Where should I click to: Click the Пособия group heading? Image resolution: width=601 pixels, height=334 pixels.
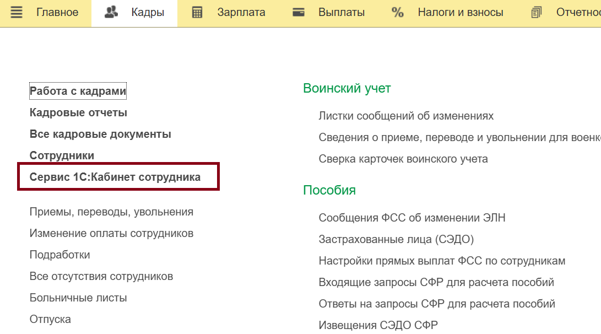point(329,190)
